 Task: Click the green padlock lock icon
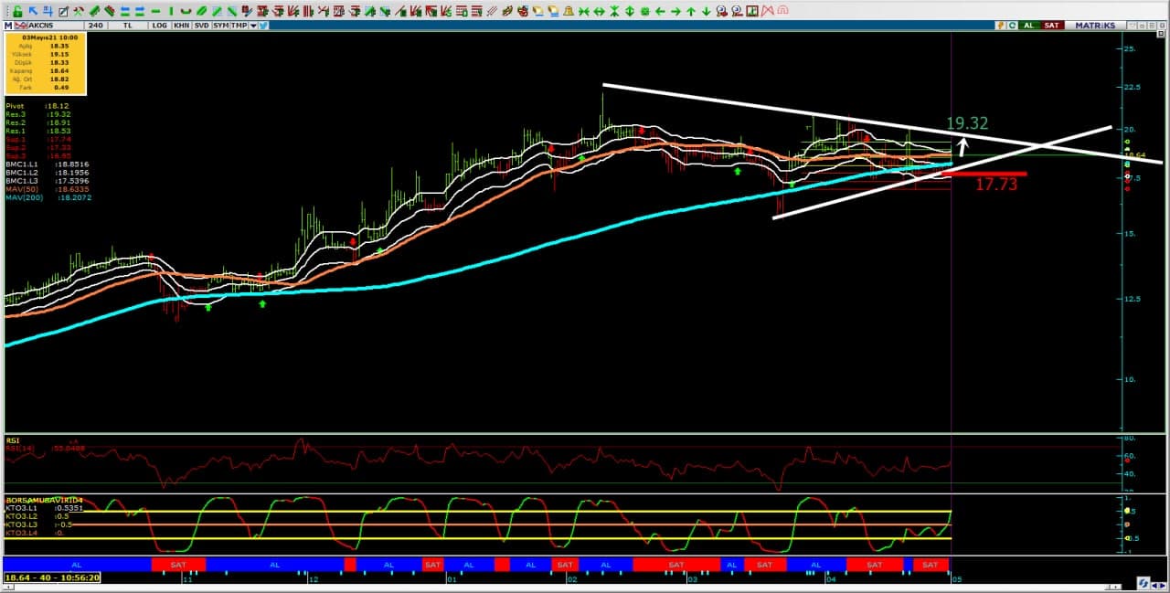tap(16, 11)
